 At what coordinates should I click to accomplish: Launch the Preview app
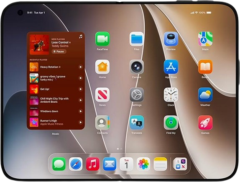[x=171, y=39]
